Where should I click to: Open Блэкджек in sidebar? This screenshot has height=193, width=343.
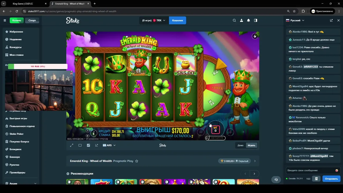pos(21,149)
